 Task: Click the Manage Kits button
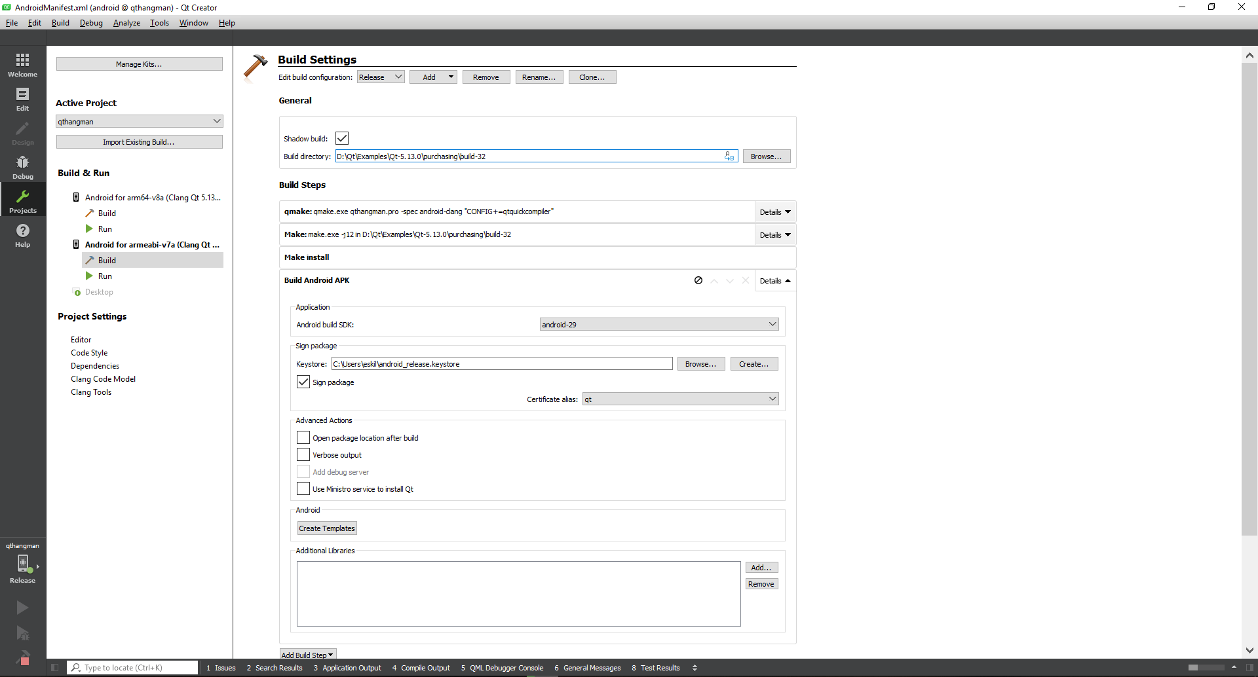click(x=140, y=64)
